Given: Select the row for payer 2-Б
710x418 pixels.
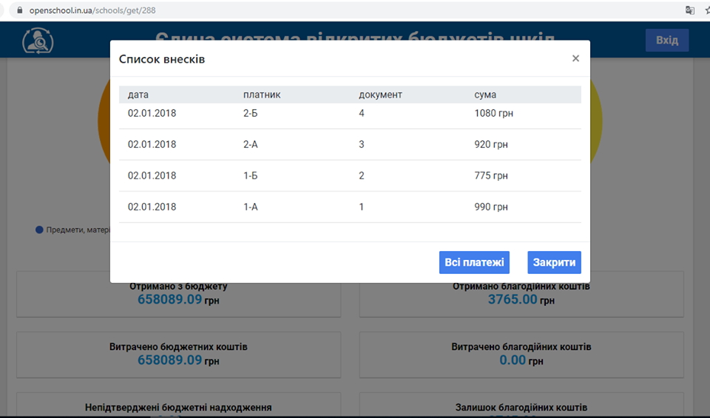Looking at the screenshot, I should pos(350,114).
